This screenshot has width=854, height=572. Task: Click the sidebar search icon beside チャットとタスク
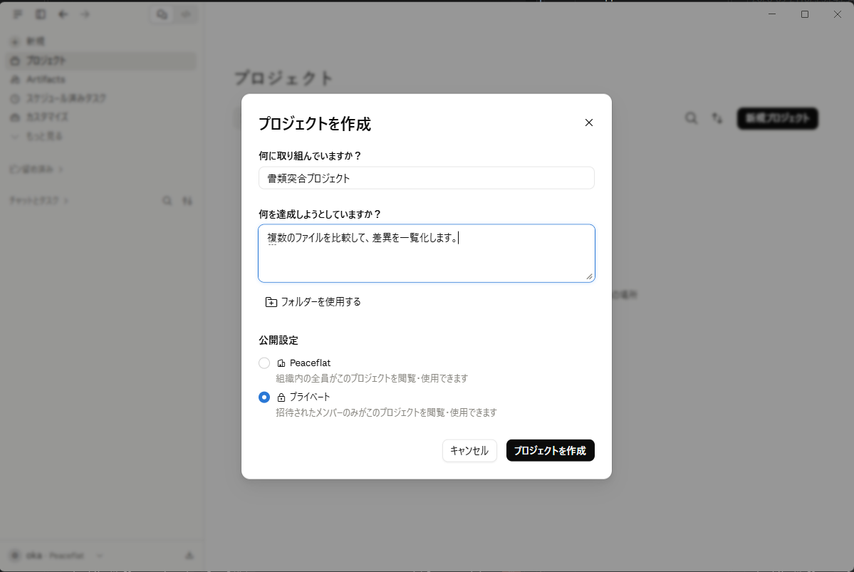167,201
